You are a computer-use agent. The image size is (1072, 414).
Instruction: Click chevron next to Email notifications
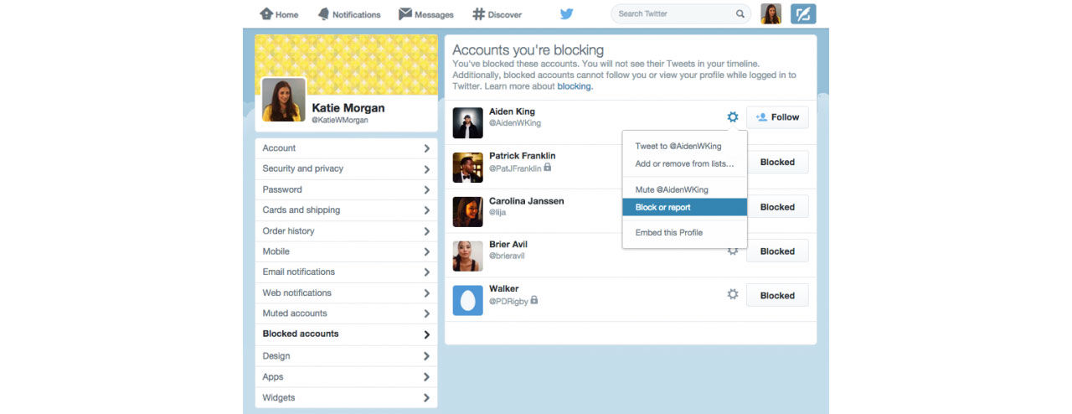coord(426,272)
